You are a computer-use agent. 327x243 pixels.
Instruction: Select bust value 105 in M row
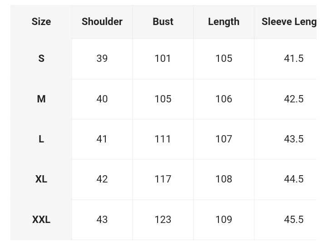coord(163,99)
